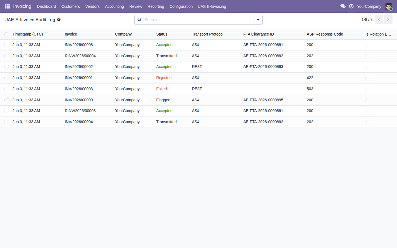Check row for INV/2026/00009

point(6,100)
